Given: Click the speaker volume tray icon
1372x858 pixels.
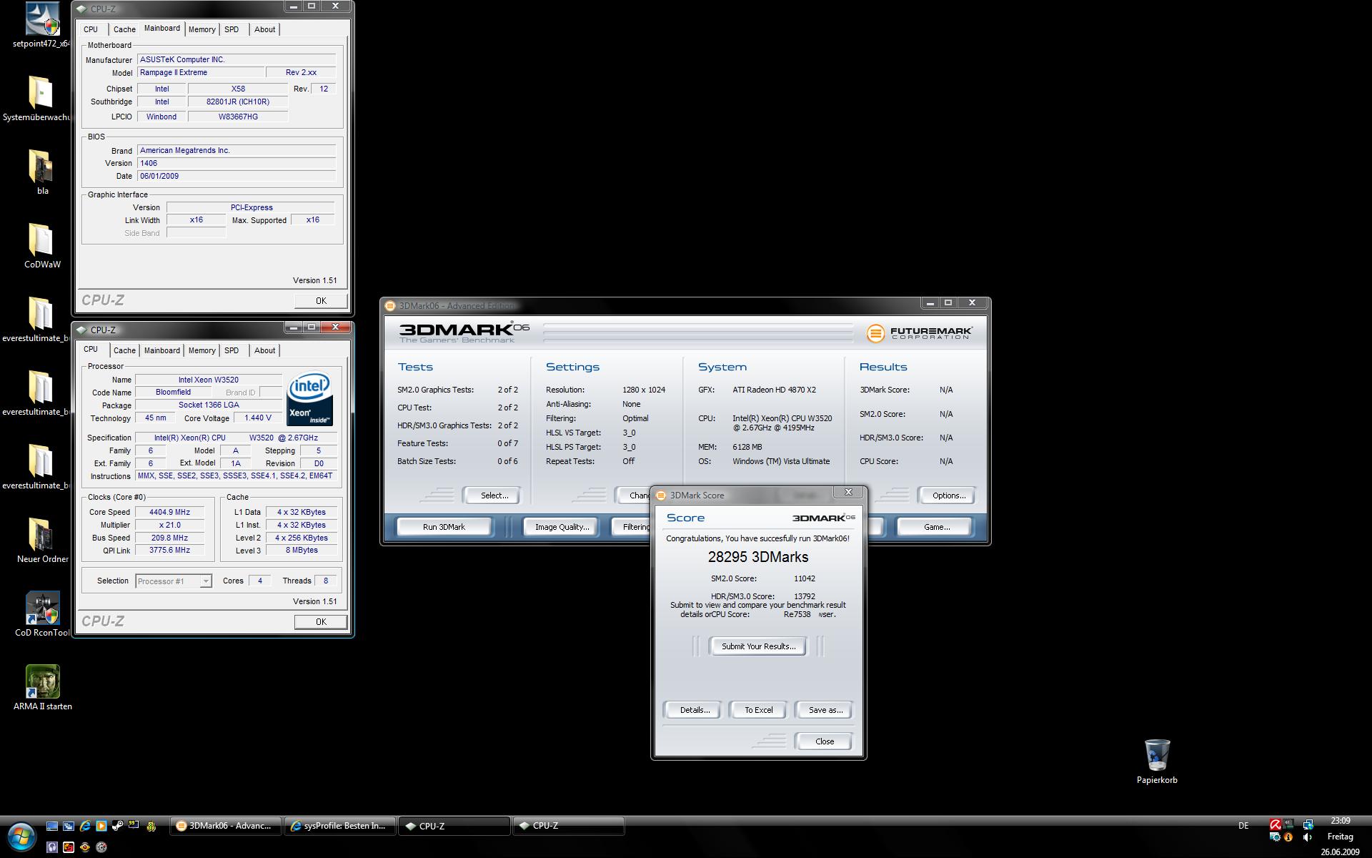Looking at the screenshot, I should tap(1308, 837).
